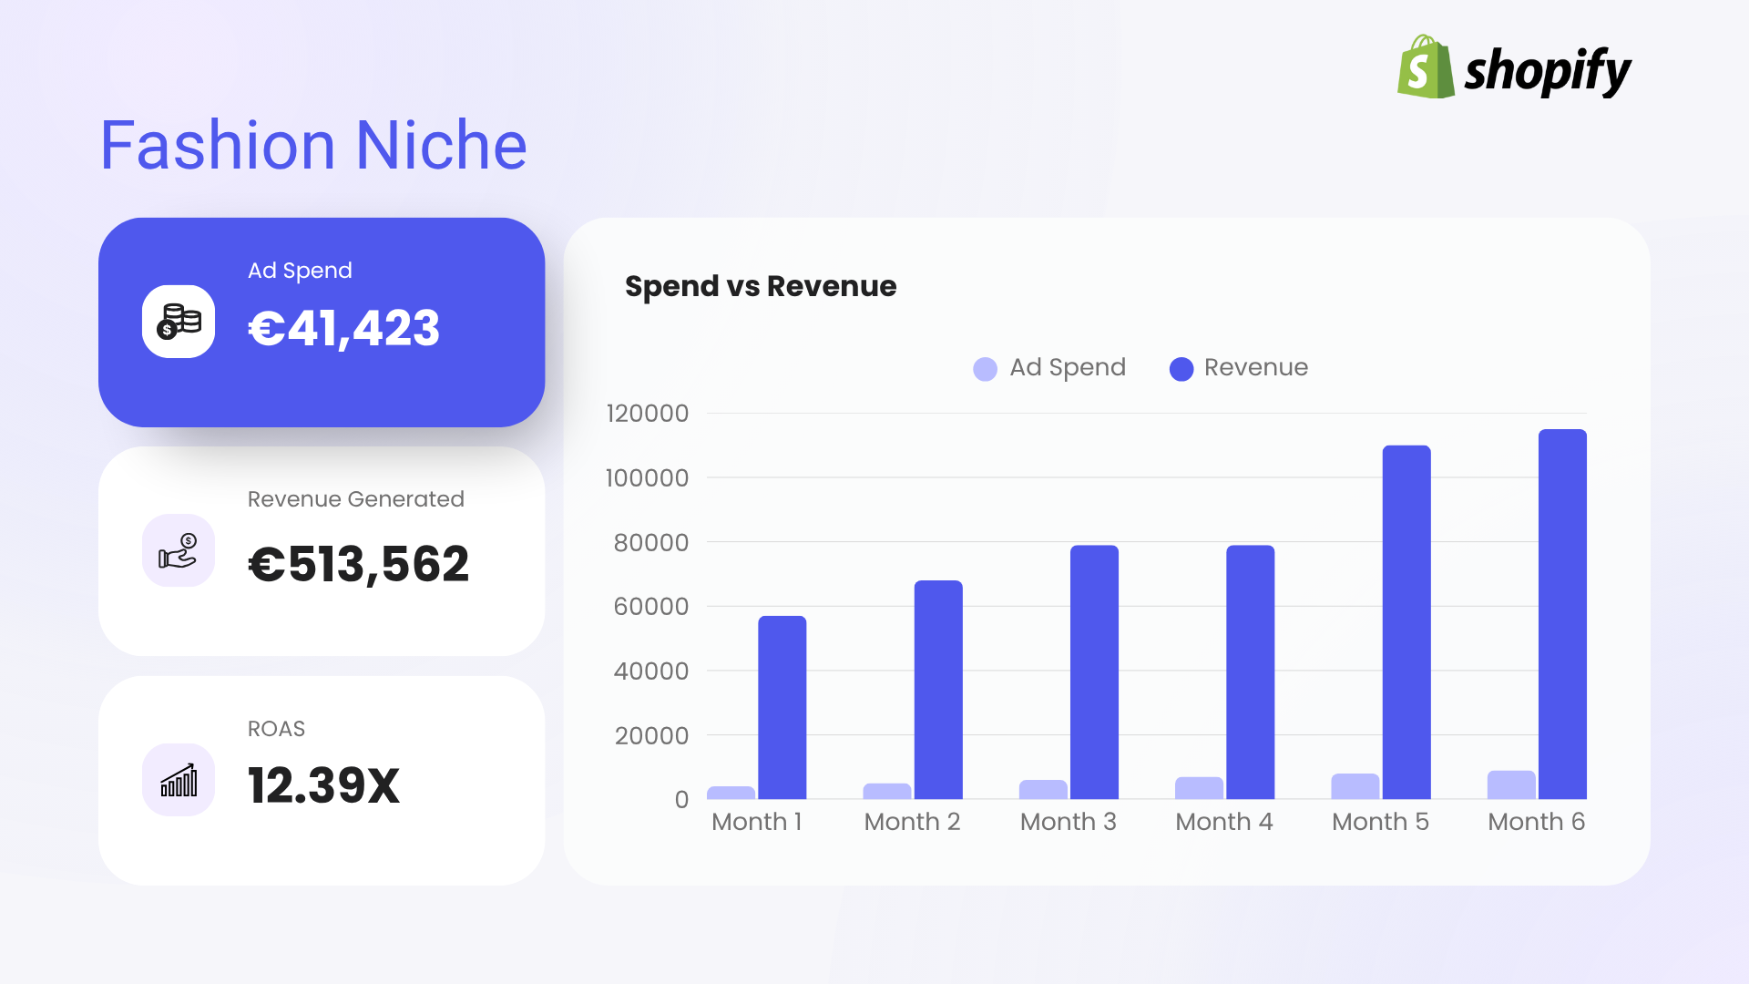Expand the ROAS card for details

(x=322, y=780)
